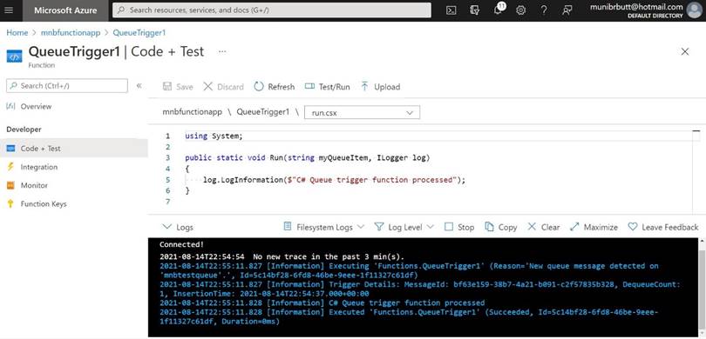706x339 pixels.
Task: Click the Save toolbar button
Action: tap(178, 87)
